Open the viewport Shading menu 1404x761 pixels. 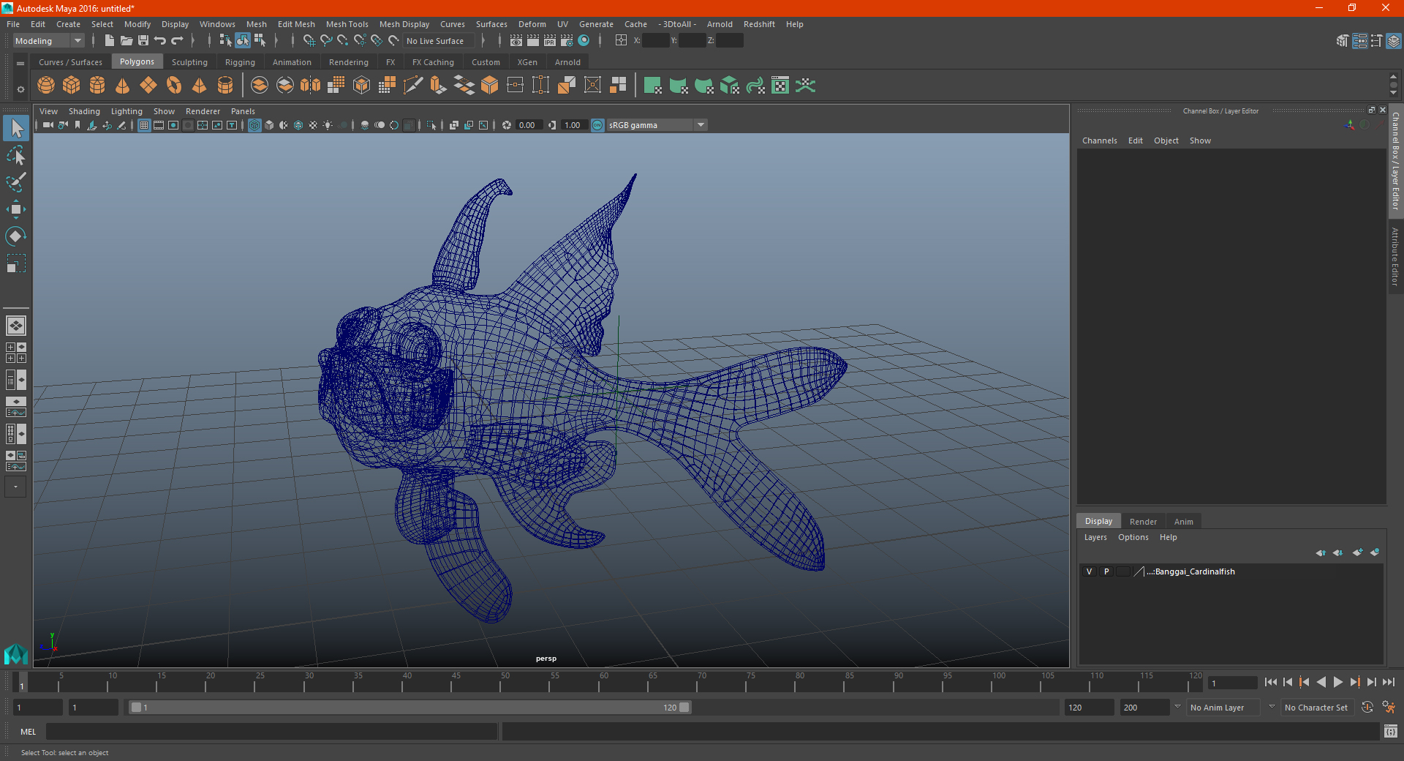point(84,111)
